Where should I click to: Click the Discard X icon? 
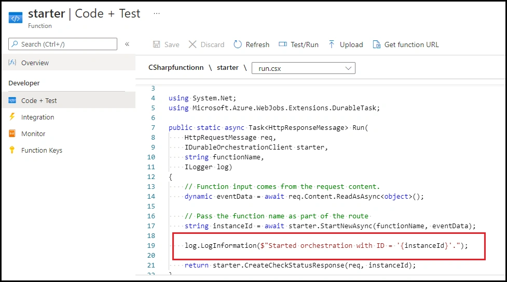(x=193, y=44)
